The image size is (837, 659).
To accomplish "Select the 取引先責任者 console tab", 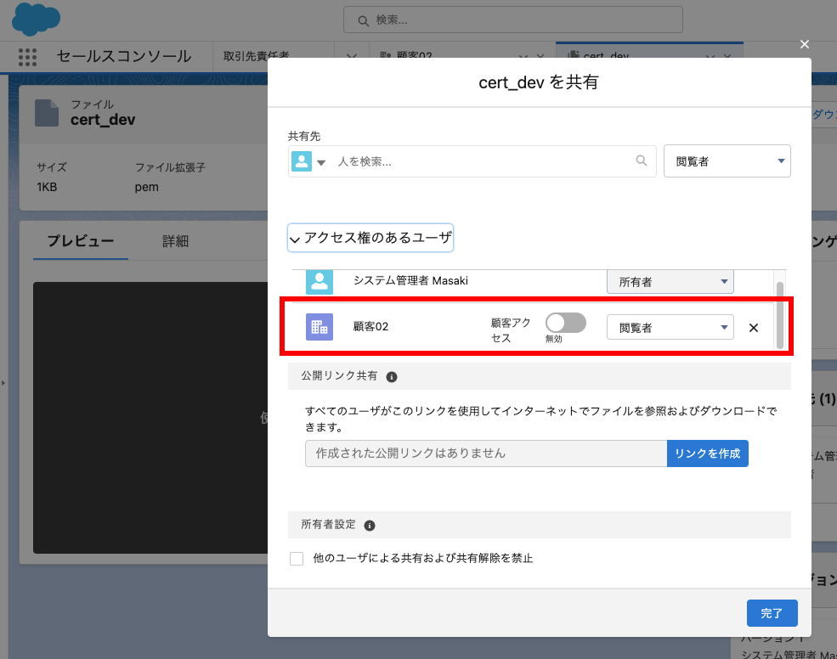I will pyautogui.click(x=256, y=57).
